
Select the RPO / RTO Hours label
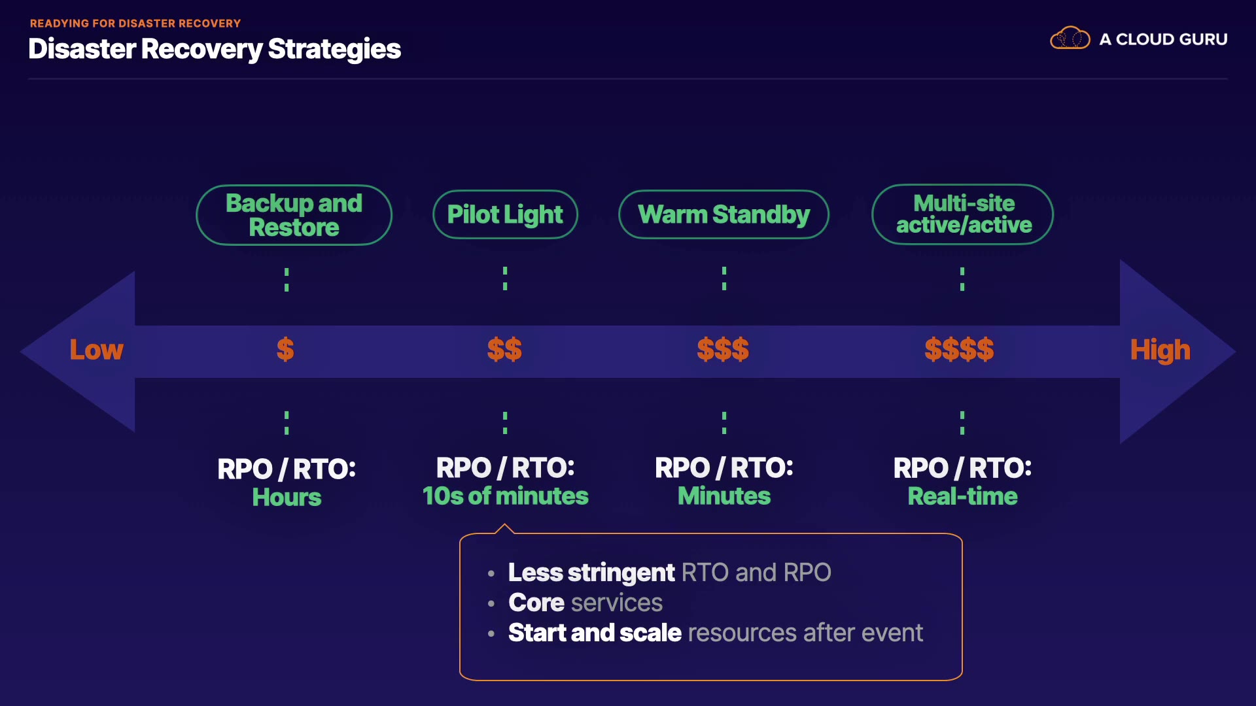click(287, 483)
